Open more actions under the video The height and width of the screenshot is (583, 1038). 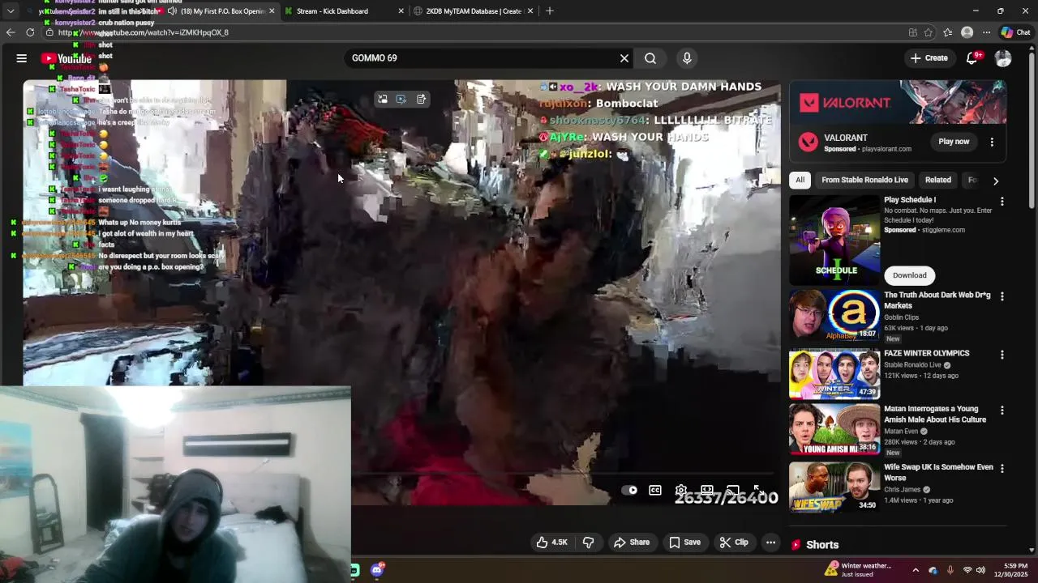771,543
